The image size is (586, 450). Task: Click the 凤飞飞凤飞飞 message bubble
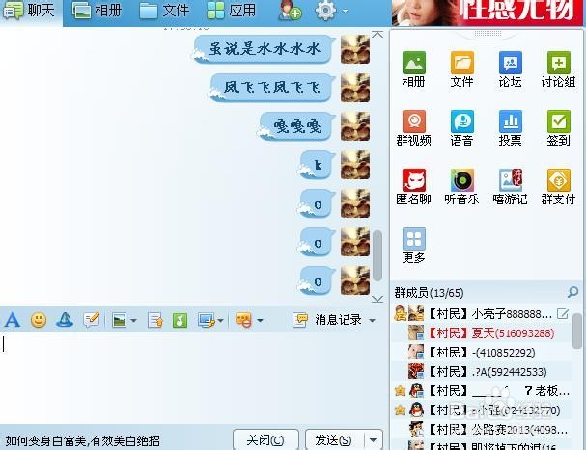pos(271,88)
